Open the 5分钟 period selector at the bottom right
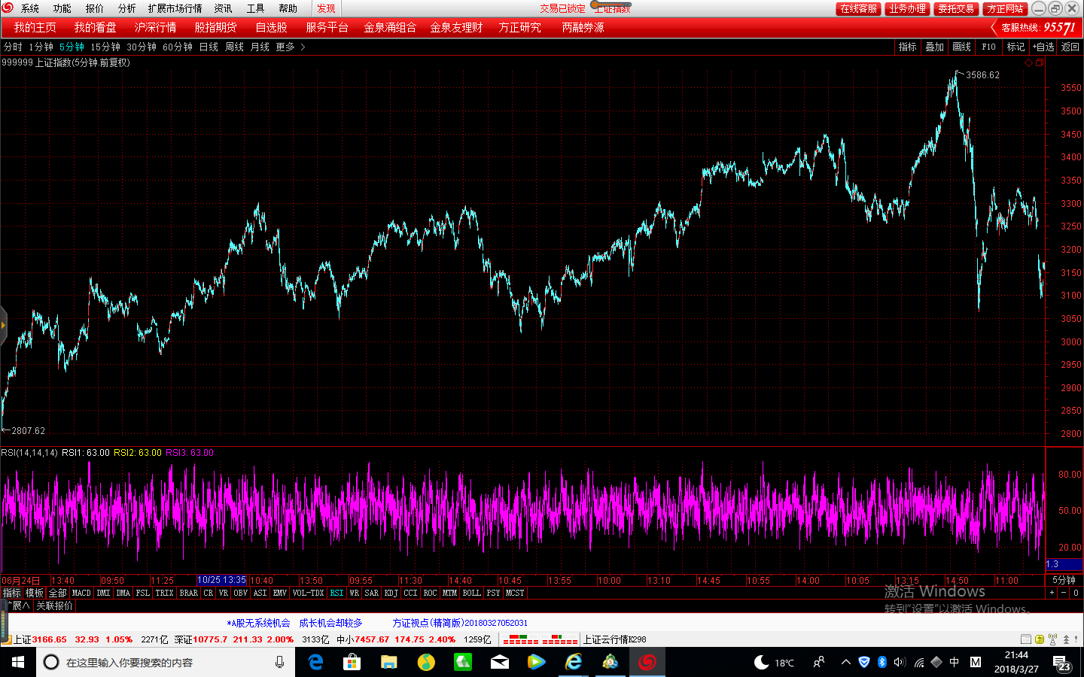The height and width of the screenshot is (677, 1084). click(x=1064, y=580)
